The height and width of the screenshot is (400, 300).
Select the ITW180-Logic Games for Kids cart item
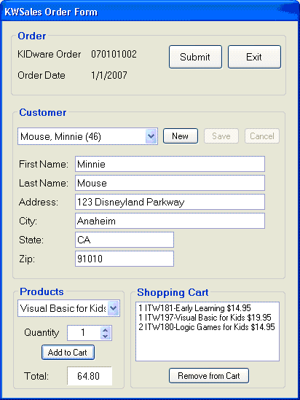pyautogui.click(x=207, y=327)
